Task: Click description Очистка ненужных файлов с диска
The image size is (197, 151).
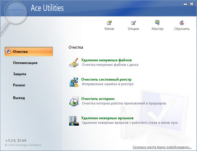Action: click(110, 65)
